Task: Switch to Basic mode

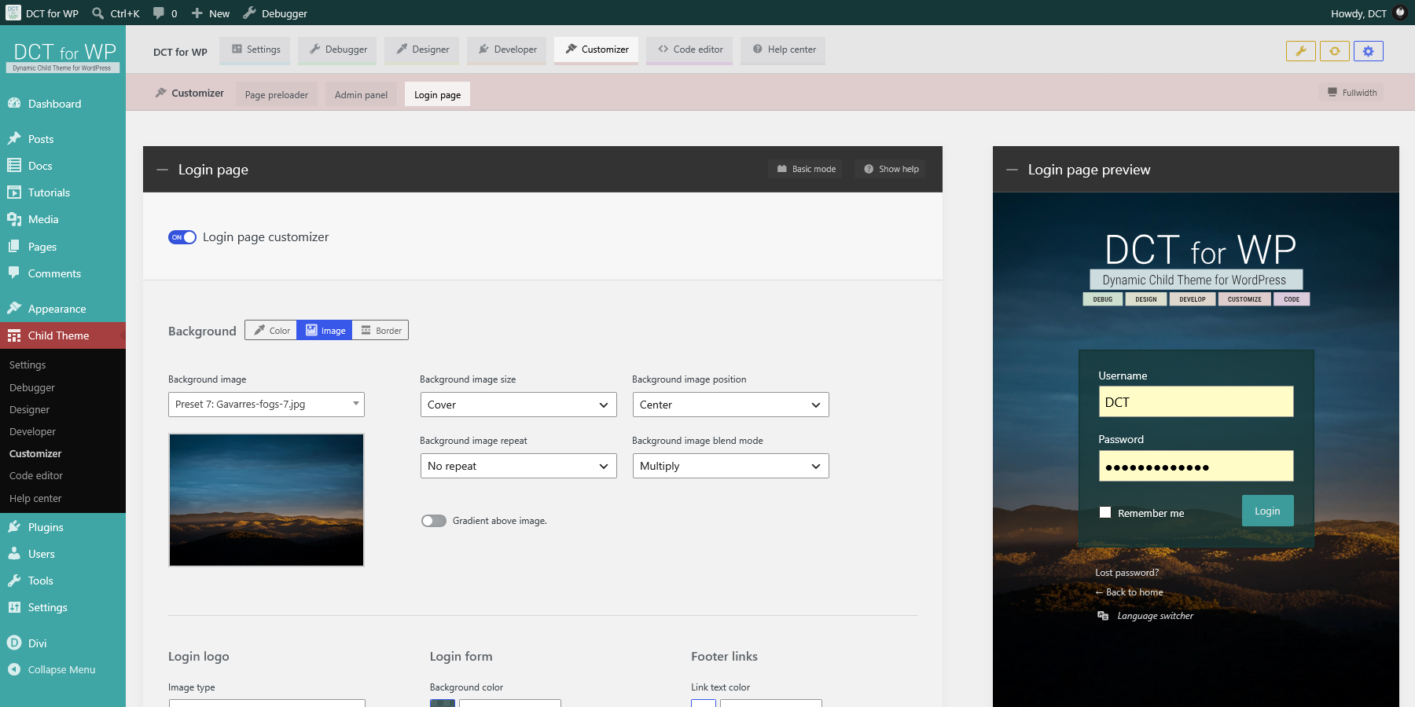Action: (x=806, y=169)
